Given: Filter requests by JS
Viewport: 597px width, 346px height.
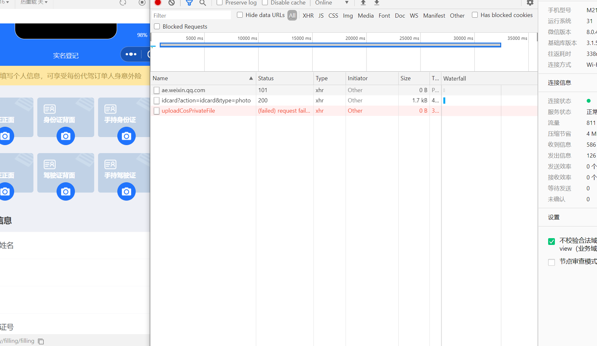Looking at the screenshot, I should tap(321, 15).
